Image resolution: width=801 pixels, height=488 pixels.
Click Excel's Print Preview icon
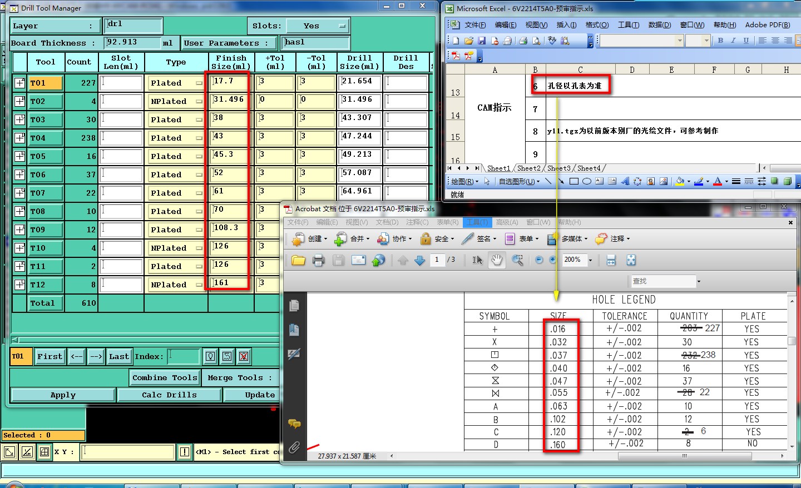click(536, 41)
